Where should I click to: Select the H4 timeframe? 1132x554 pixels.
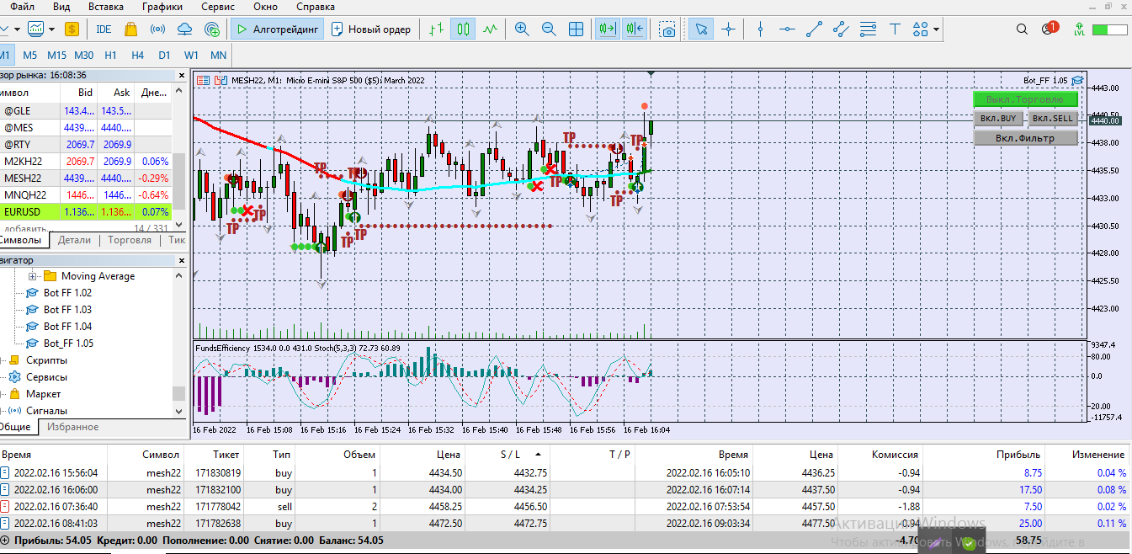click(138, 56)
